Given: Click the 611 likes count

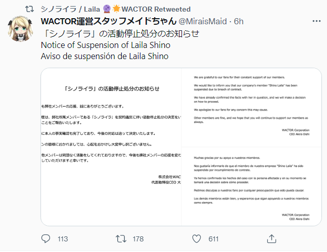Looking at the screenshot, I should [x=214, y=239].
